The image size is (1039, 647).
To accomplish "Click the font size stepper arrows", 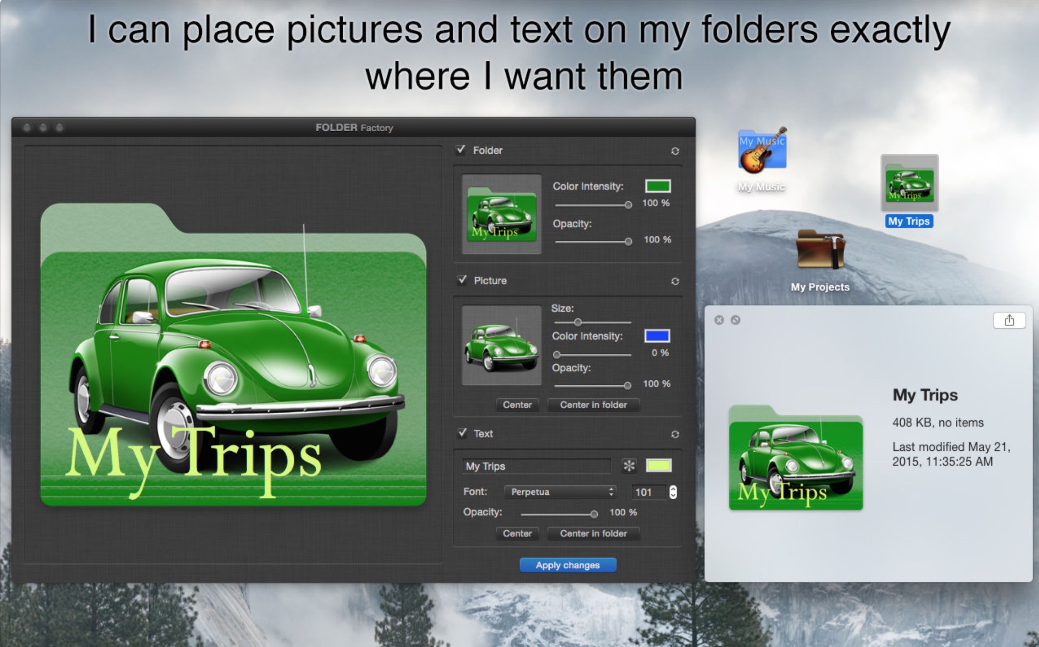I will pos(672,492).
